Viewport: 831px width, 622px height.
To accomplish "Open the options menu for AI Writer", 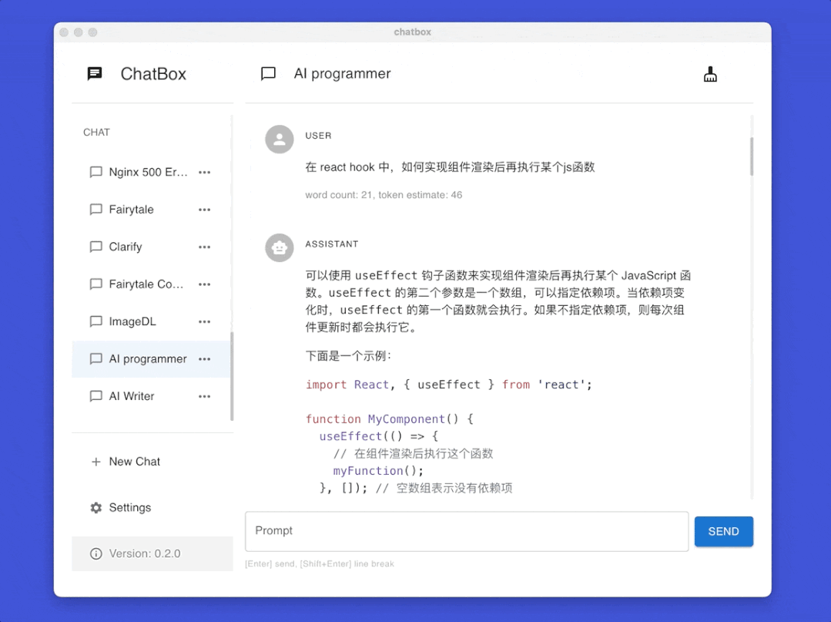I will [x=204, y=396].
